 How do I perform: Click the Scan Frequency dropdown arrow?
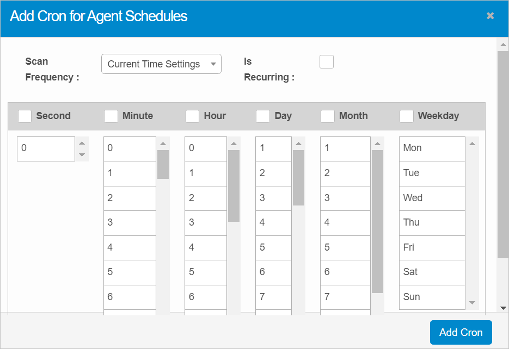tap(212, 64)
